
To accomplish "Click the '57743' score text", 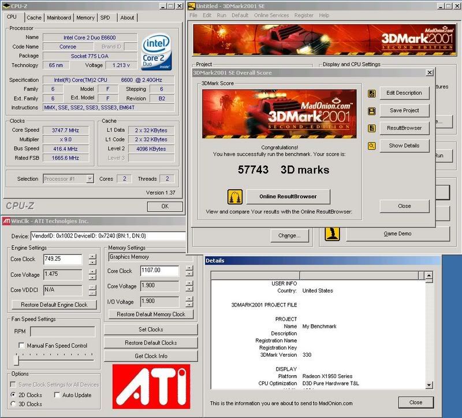I will point(253,169).
